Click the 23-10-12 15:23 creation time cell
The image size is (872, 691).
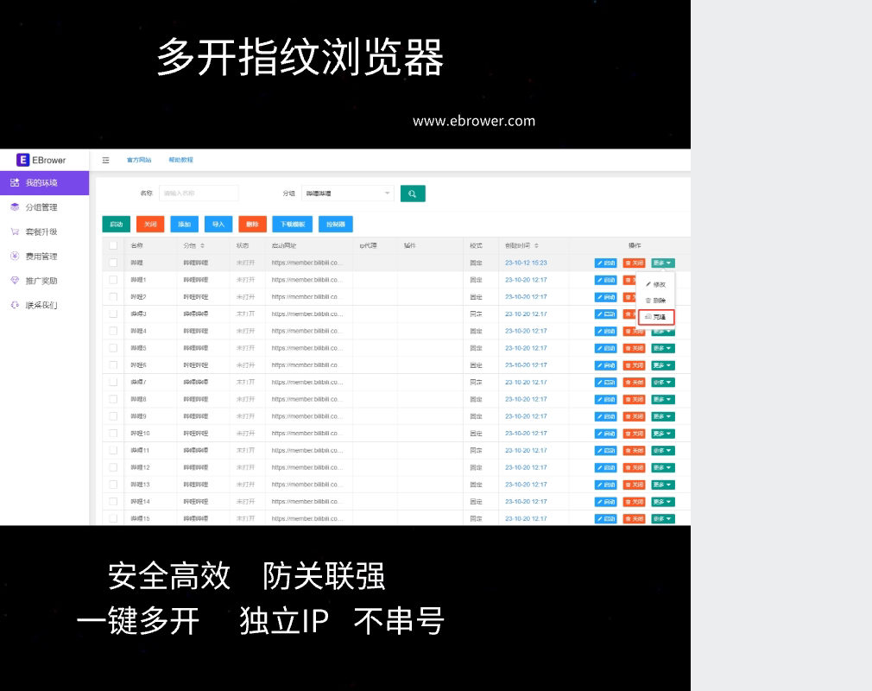pos(526,263)
